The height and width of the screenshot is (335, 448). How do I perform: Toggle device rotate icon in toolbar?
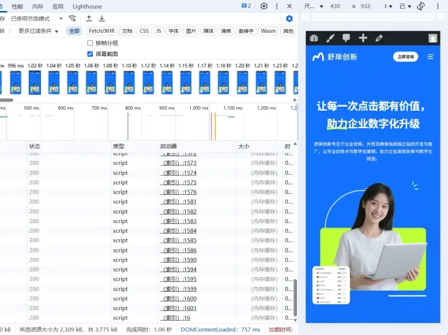tap(421, 6)
